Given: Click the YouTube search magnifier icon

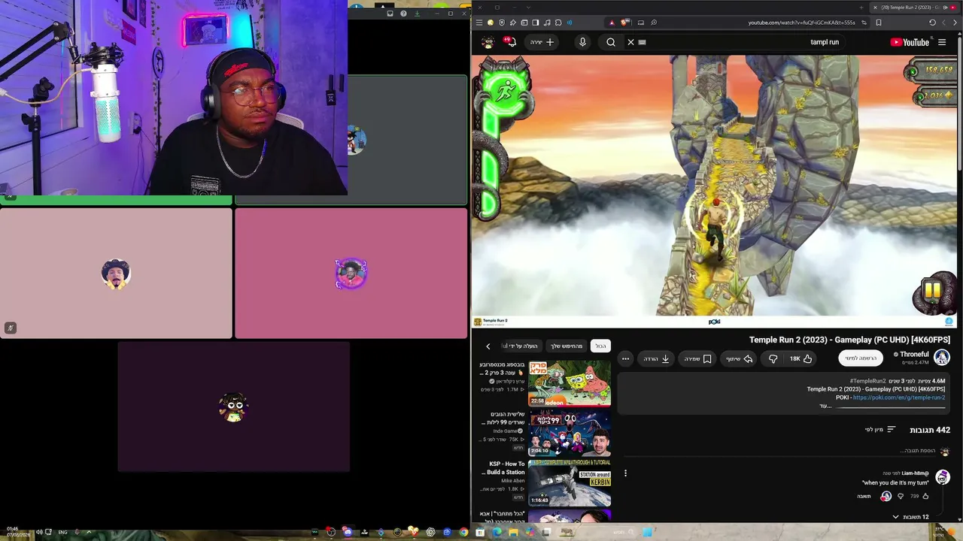Looking at the screenshot, I should click(611, 42).
